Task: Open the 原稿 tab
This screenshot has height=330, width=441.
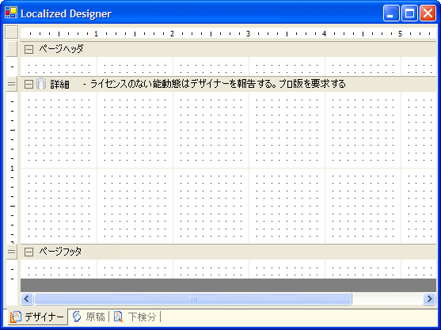Action: [89, 317]
